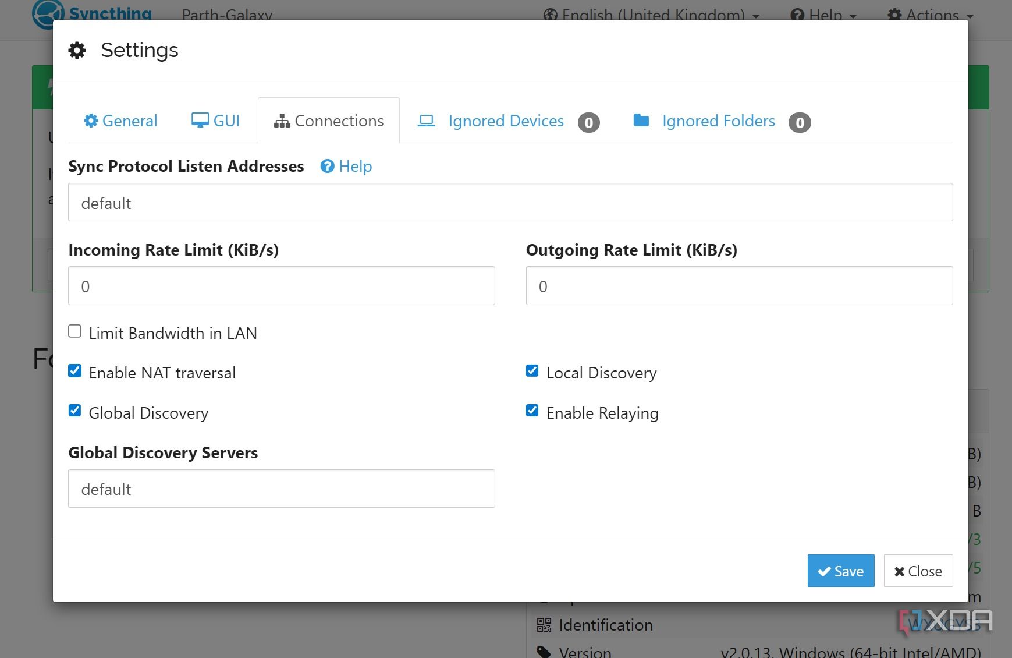Focus the Outgoing Rate Limit input
This screenshot has width=1012, height=658.
coord(739,286)
